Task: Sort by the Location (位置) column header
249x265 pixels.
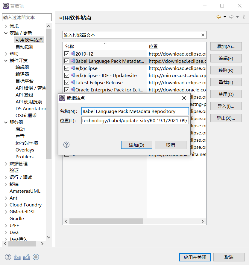Action: (x=176, y=46)
